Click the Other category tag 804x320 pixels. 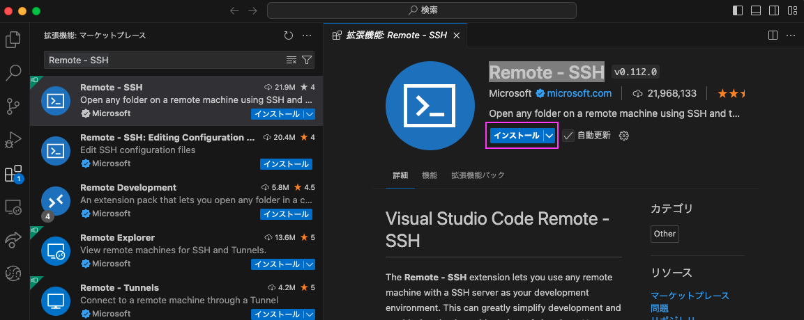click(665, 234)
